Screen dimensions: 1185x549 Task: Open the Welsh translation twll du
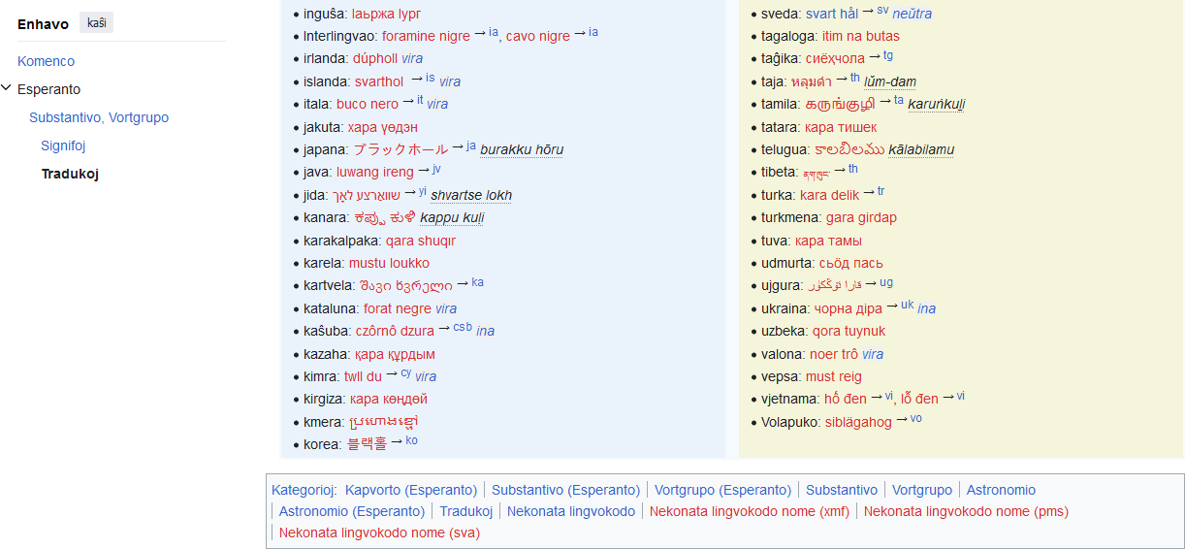click(x=363, y=376)
